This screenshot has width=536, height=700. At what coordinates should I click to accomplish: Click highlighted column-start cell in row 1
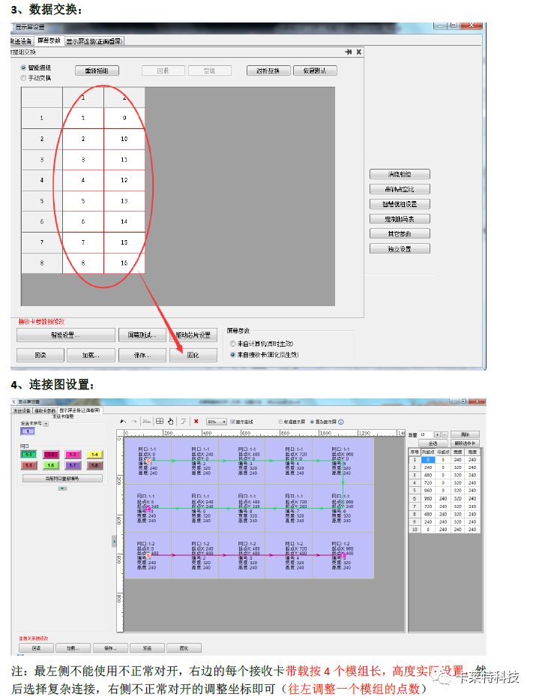tap(427, 459)
